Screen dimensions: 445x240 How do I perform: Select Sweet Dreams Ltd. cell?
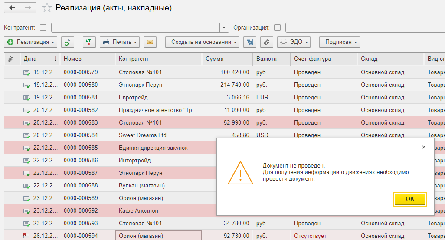[x=158, y=135]
